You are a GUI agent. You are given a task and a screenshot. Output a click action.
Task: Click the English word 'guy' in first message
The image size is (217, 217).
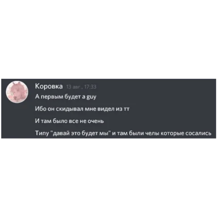coord(91,97)
